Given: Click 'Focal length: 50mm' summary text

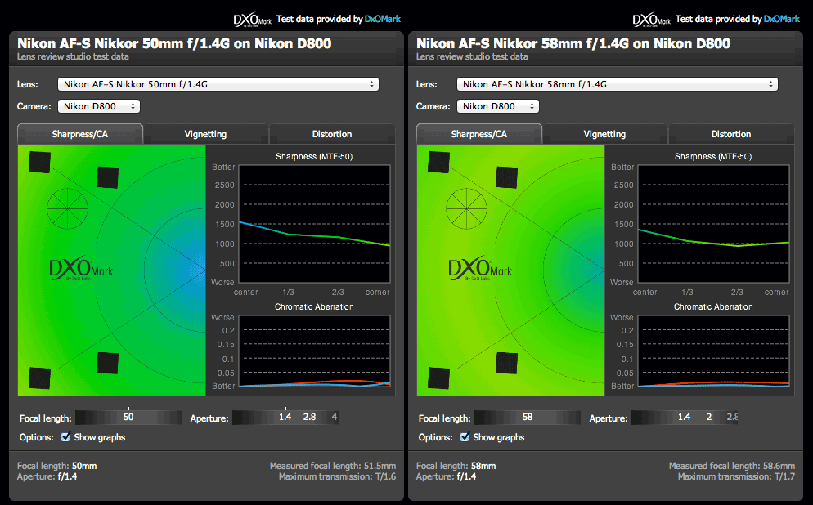Looking at the screenshot, I should click(x=57, y=466).
